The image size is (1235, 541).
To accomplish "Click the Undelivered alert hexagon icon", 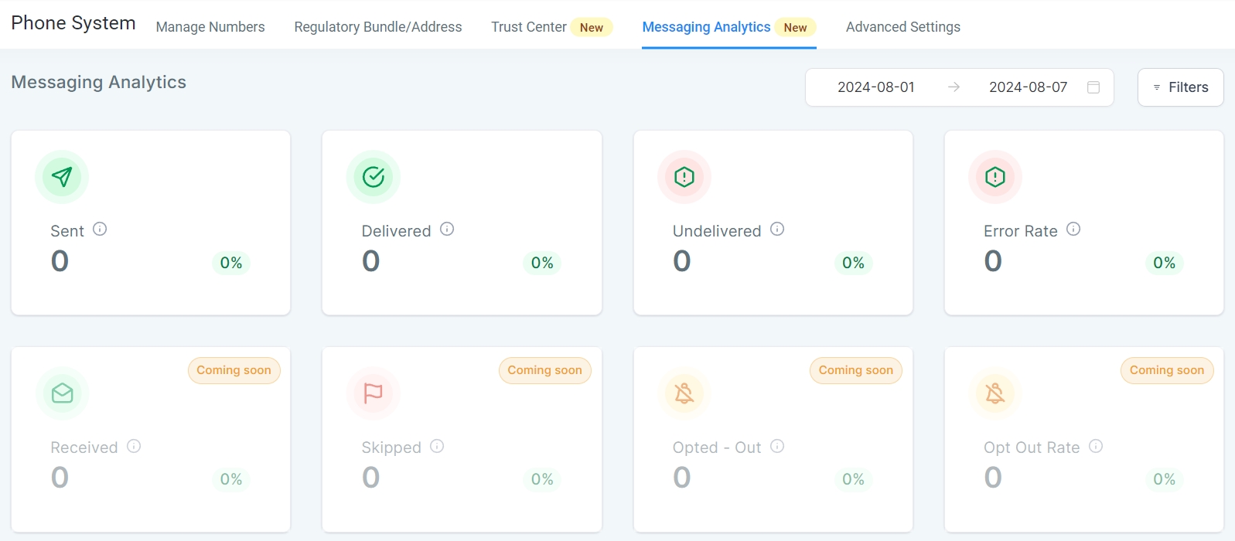I will coord(684,177).
